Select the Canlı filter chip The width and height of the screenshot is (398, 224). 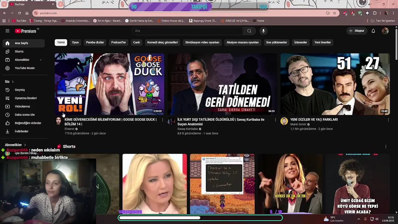click(137, 42)
